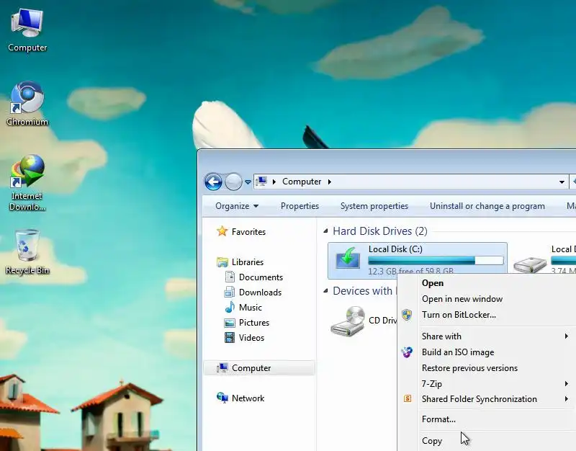Open the Computer desktop icon
576x451 pixels.
(x=27, y=30)
